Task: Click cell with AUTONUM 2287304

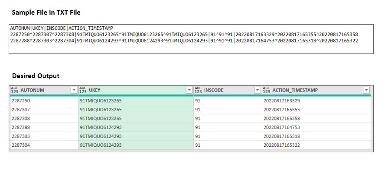Action: point(44,145)
